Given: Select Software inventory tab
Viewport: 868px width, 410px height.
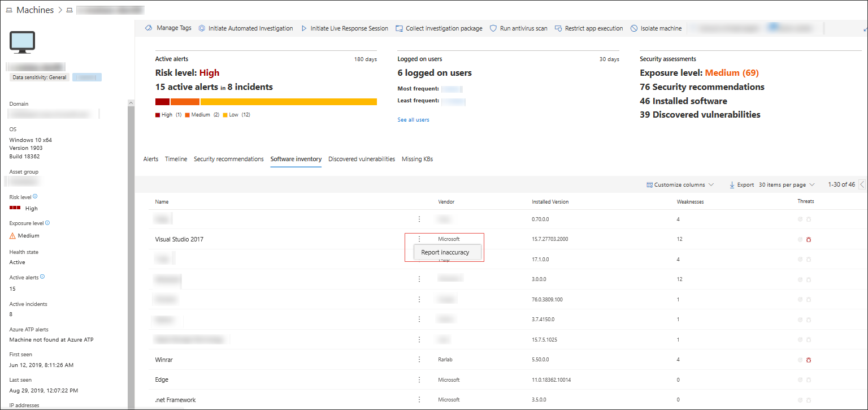Looking at the screenshot, I should tap(296, 159).
